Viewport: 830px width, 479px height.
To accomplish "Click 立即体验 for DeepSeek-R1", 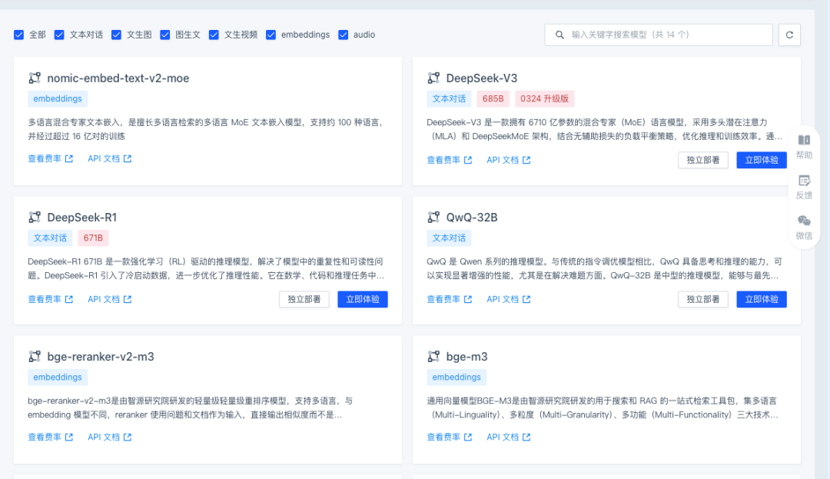I will (363, 299).
